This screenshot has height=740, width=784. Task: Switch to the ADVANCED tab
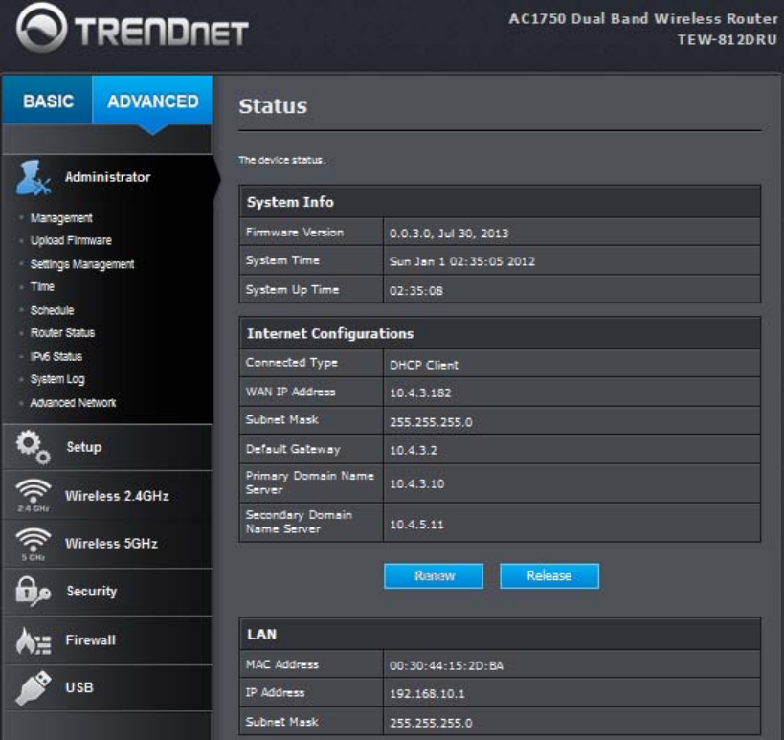(152, 101)
